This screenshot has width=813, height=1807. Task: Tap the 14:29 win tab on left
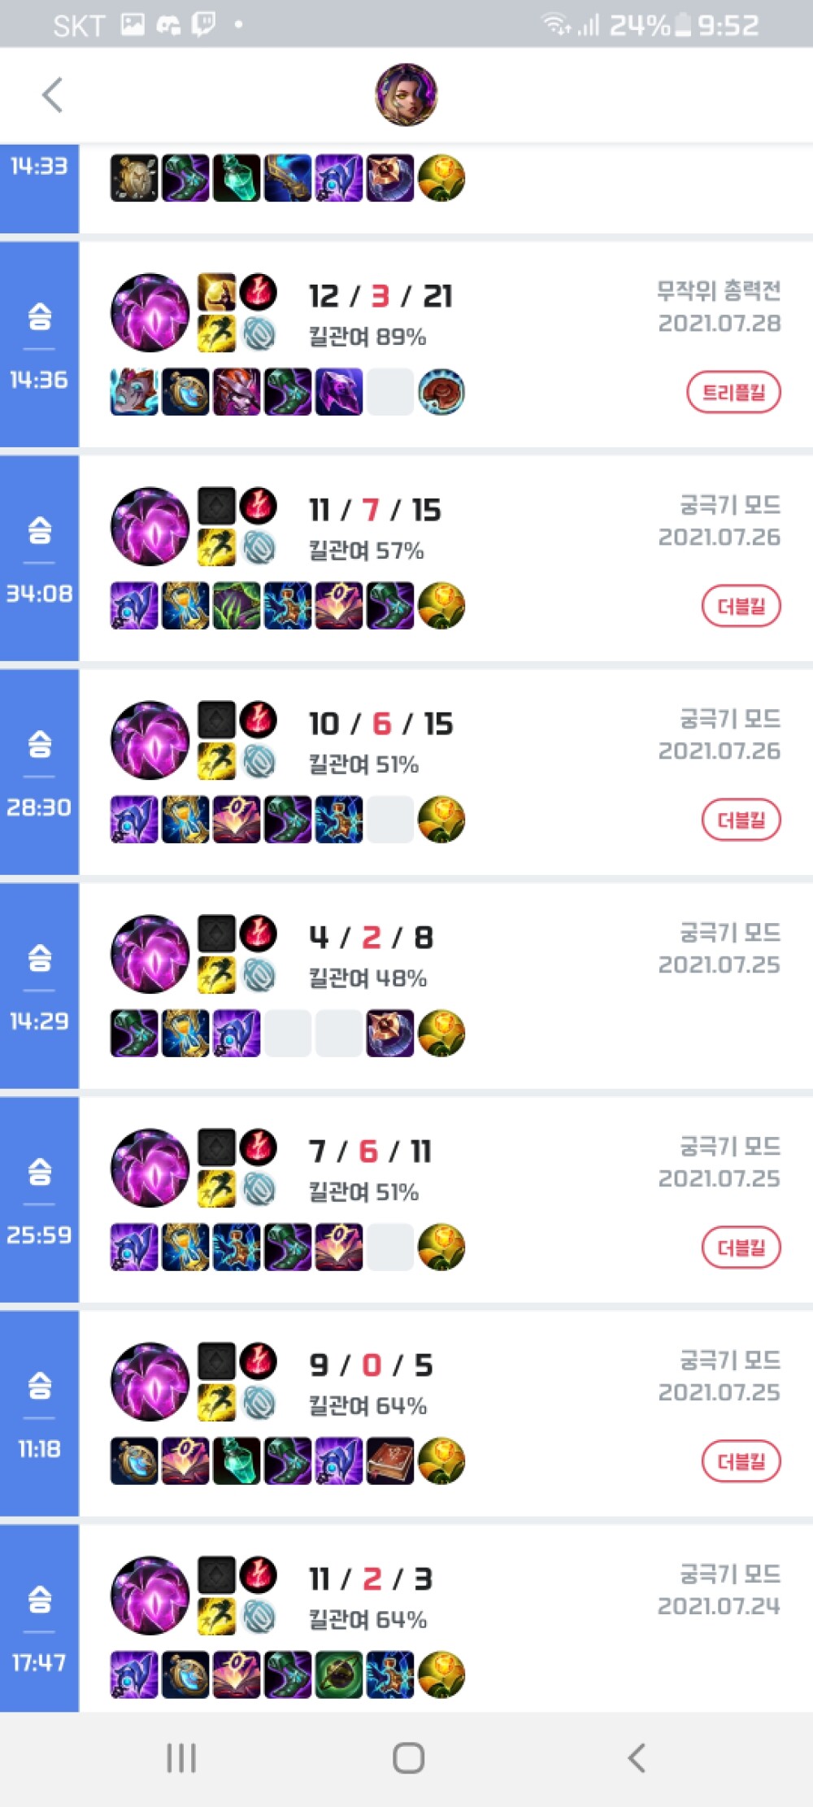coord(39,986)
